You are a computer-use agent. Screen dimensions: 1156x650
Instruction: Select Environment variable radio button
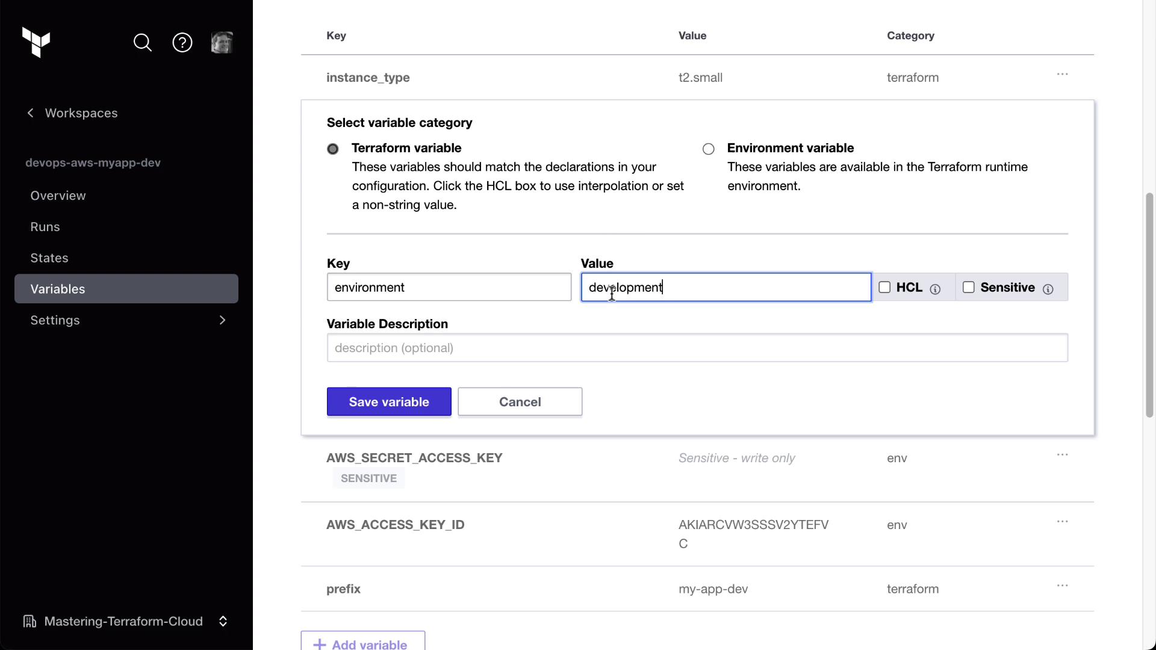(709, 149)
